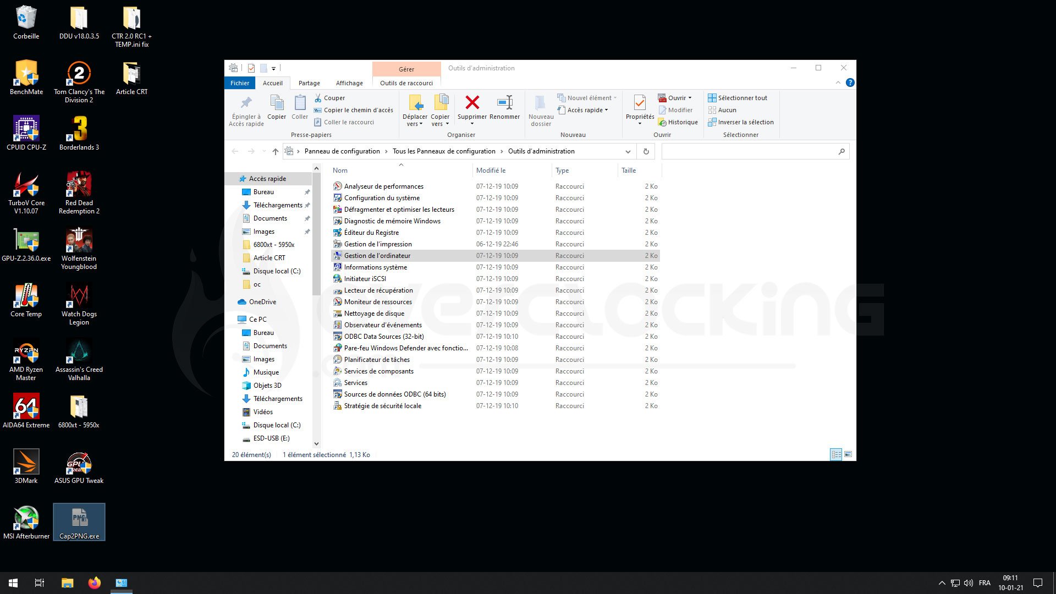
Task: Expand the Nouvel élément dropdown
Action: tap(615, 98)
